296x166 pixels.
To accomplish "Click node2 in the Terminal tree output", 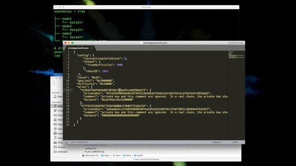I will 67,26.
